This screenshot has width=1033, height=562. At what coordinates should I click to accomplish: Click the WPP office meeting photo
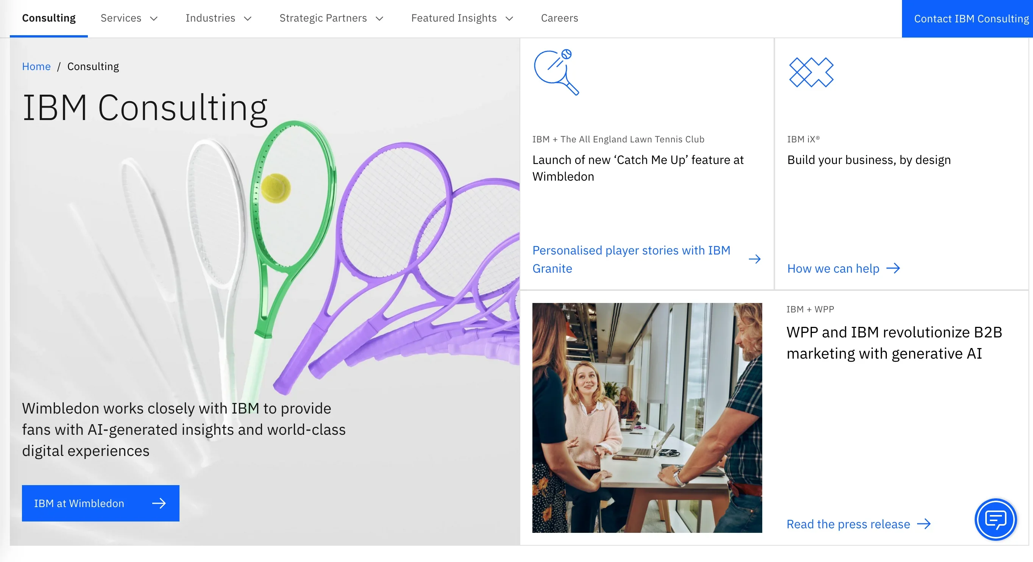tap(647, 418)
